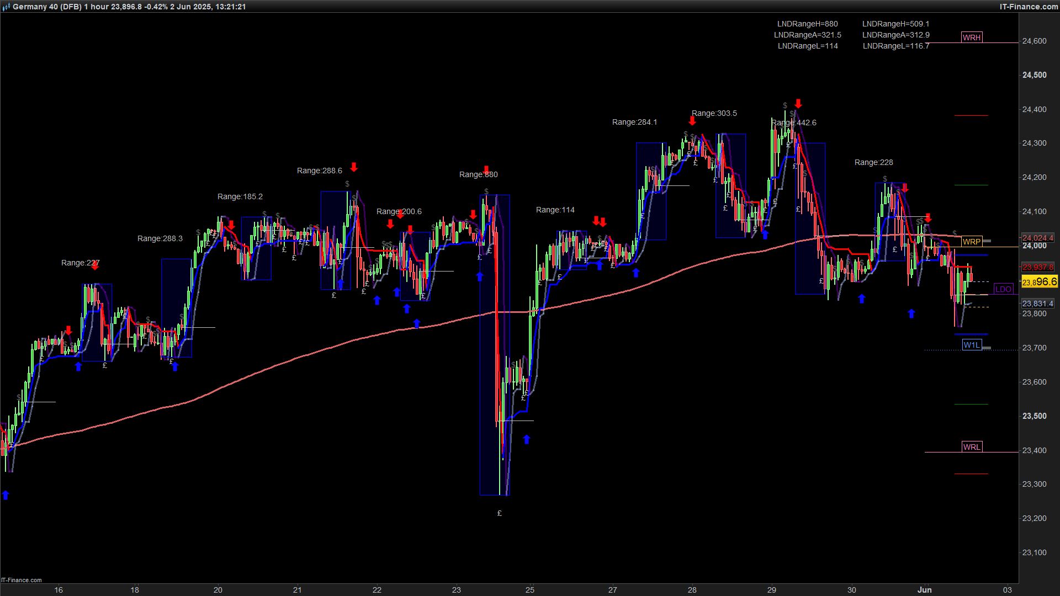Screen dimensions: 1060x596
Task: Click red down arrow above Range:288.6 label
Action: tap(354, 167)
